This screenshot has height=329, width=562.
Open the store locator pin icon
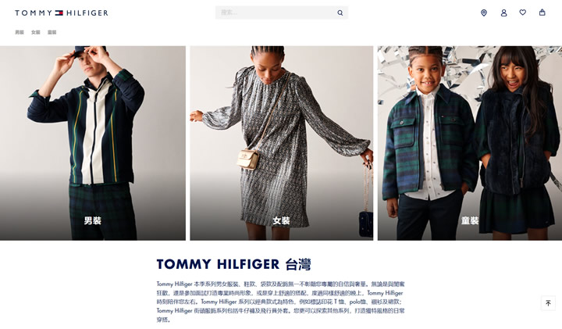pos(484,13)
